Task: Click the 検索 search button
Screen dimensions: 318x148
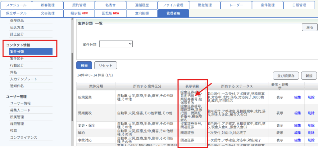Action: click(x=84, y=65)
